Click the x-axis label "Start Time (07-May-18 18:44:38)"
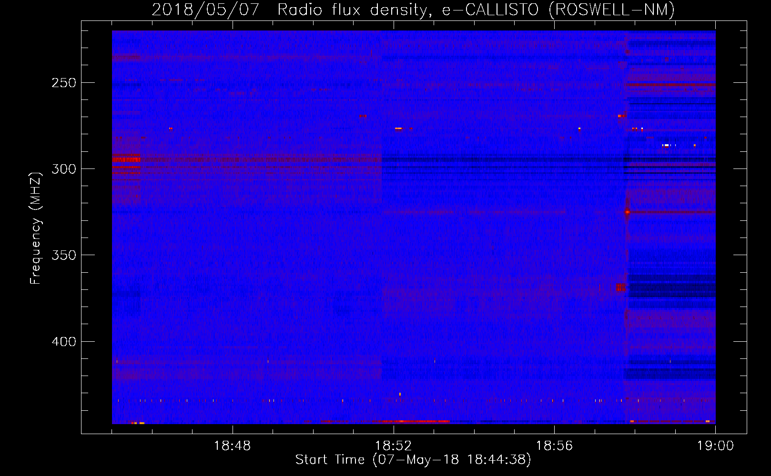Screen dimensions: 771x476 click(413, 460)
